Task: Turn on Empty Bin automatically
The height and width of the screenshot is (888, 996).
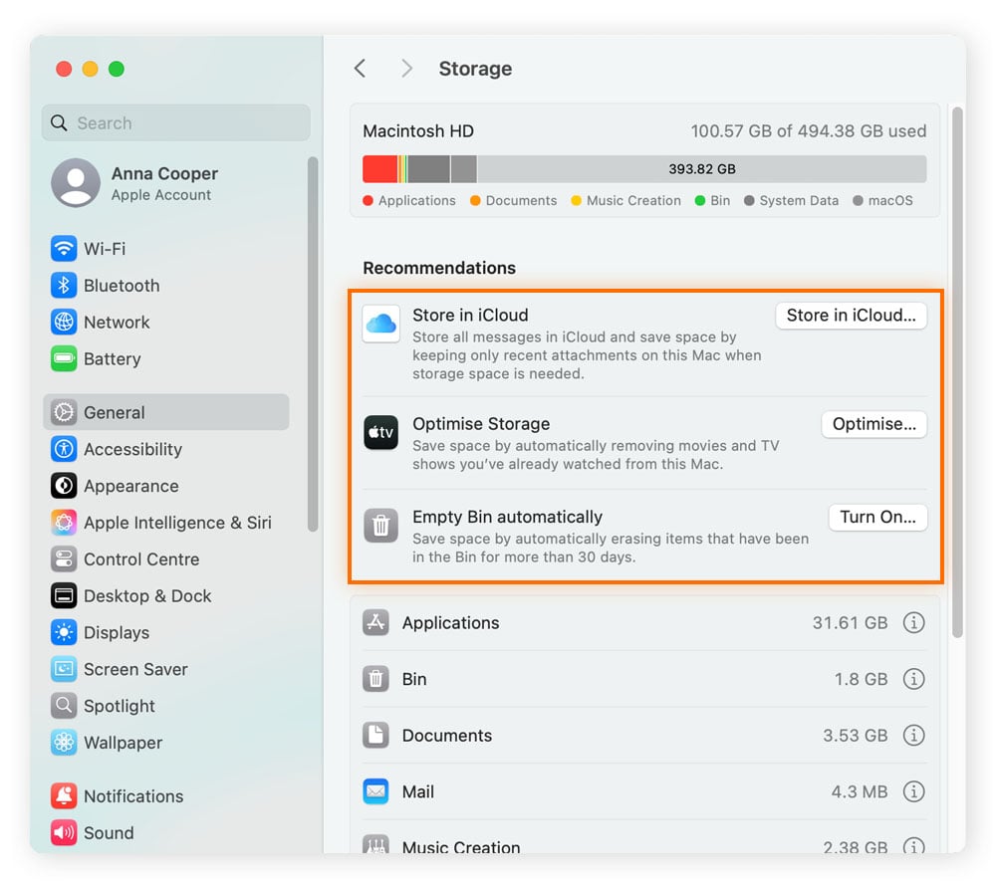Action: click(x=877, y=518)
